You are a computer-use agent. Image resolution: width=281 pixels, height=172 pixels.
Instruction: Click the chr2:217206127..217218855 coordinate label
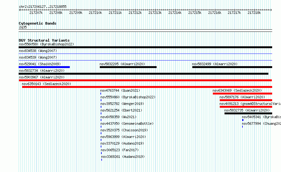tap(43, 7)
